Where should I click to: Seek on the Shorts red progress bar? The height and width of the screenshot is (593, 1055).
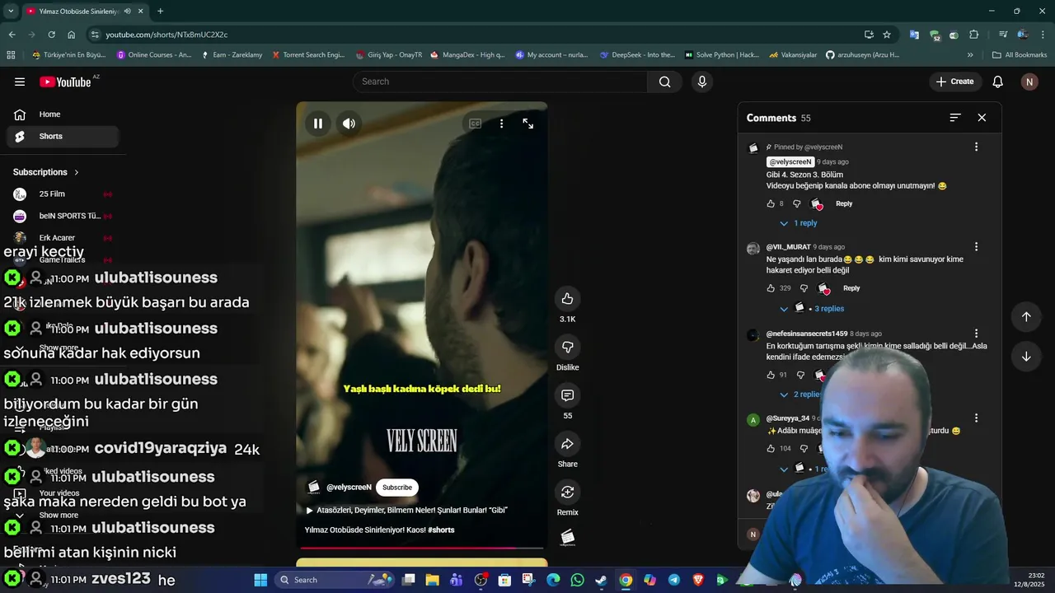(421, 548)
